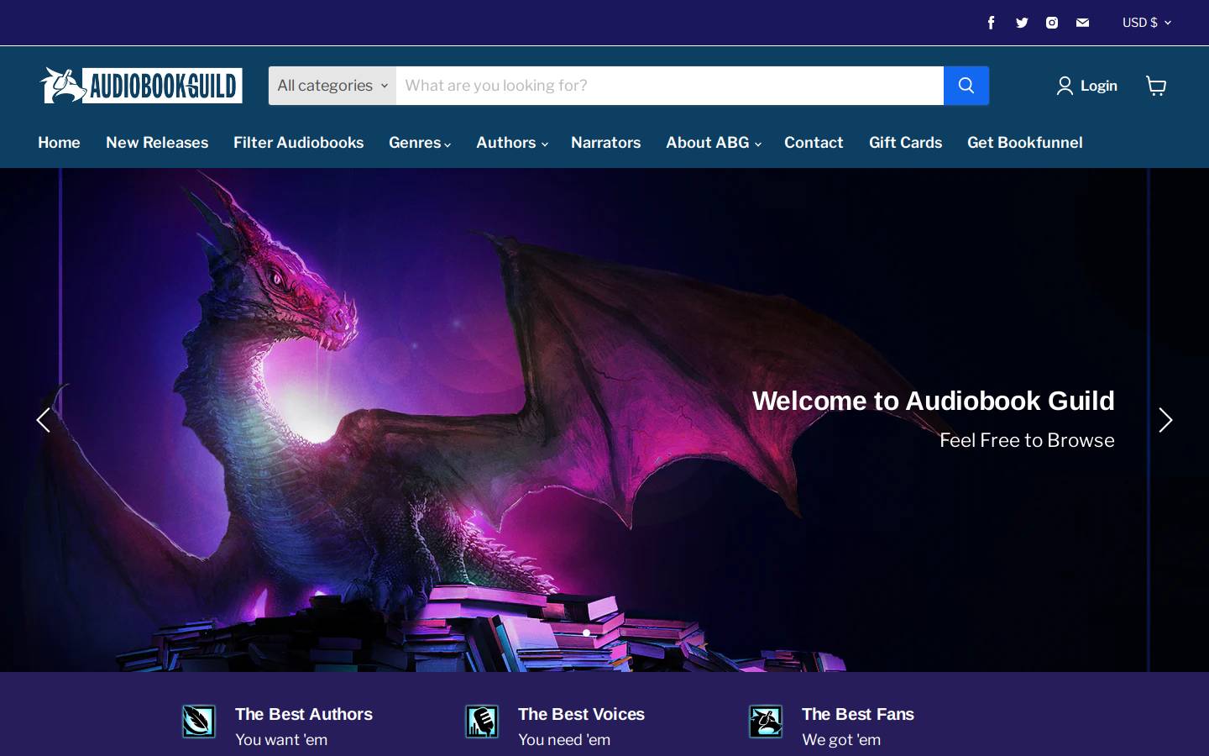This screenshot has width=1209, height=756.
Task: Open the New Releases page
Action: click(x=157, y=143)
